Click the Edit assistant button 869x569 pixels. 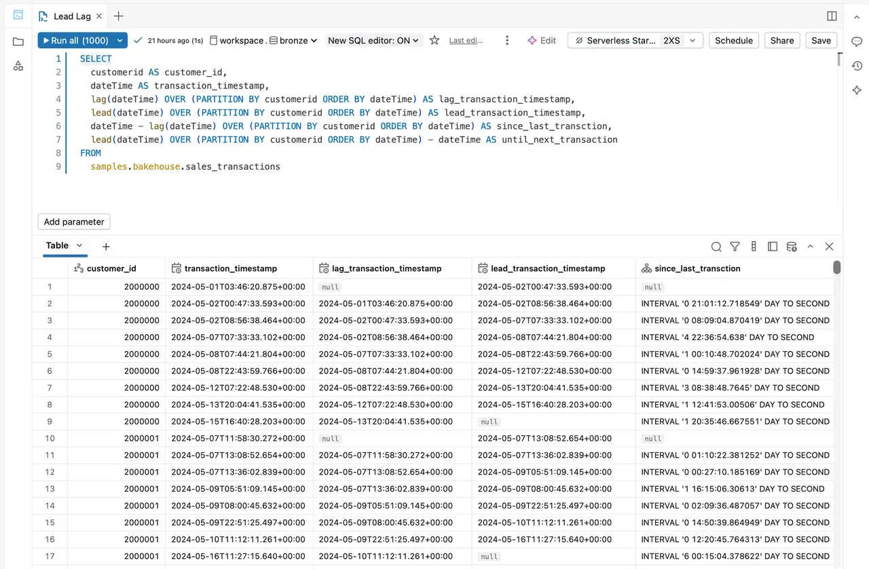point(541,41)
